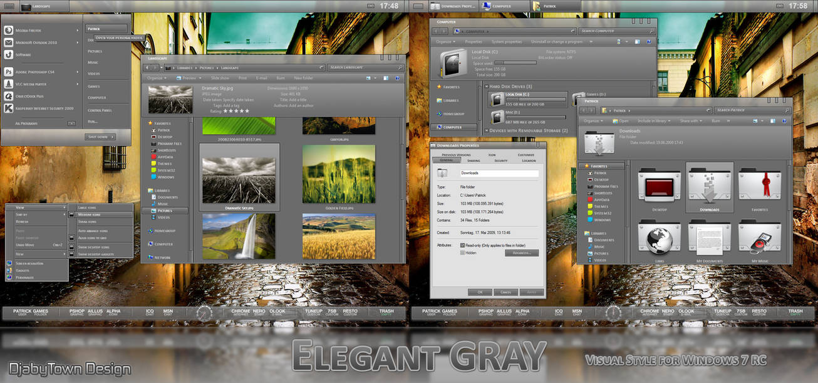
Task: Open Include in library dropdown
Action: (655, 121)
